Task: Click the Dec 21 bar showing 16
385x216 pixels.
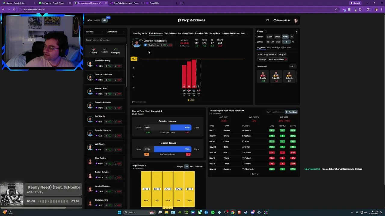Action: [x=194, y=73]
